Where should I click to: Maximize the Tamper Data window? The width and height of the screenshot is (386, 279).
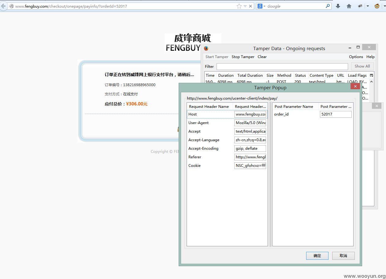coord(358,47)
